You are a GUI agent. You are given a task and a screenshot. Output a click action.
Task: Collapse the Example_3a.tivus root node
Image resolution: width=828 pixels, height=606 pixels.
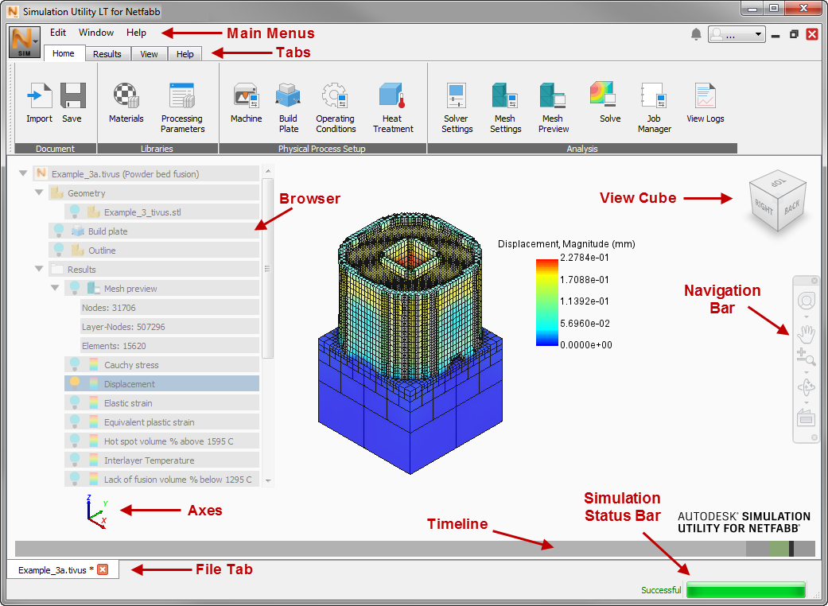pos(23,173)
